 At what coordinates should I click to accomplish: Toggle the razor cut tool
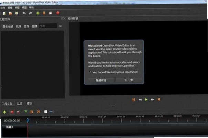point(18,112)
